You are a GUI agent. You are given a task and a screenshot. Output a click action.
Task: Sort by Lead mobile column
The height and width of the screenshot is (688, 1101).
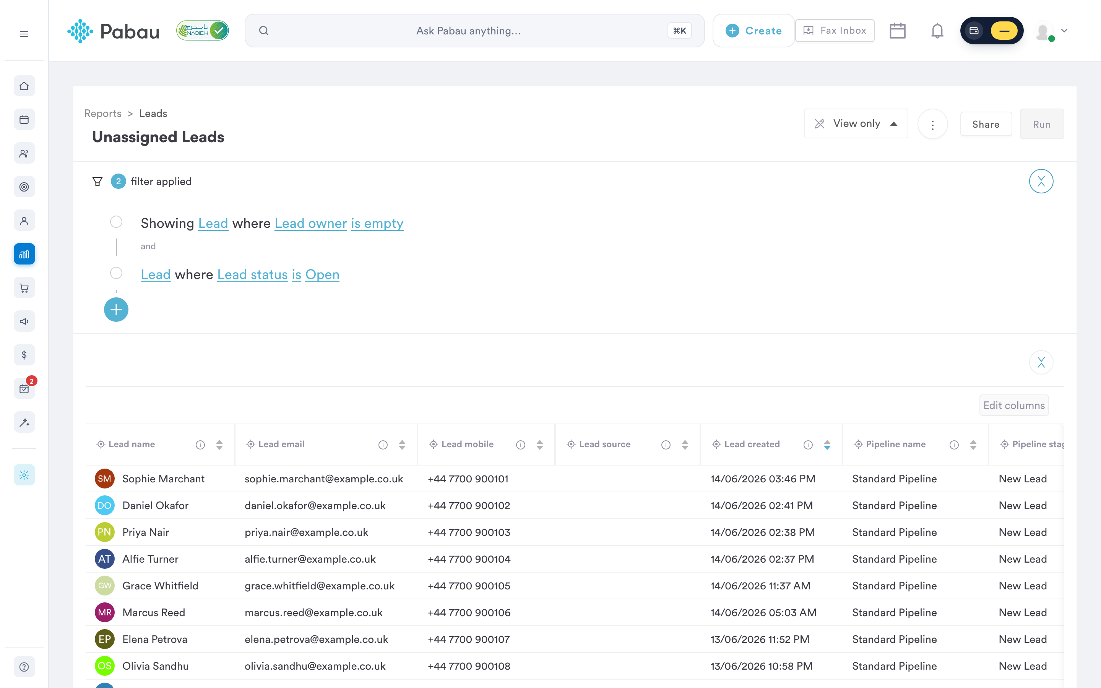click(539, 445)
